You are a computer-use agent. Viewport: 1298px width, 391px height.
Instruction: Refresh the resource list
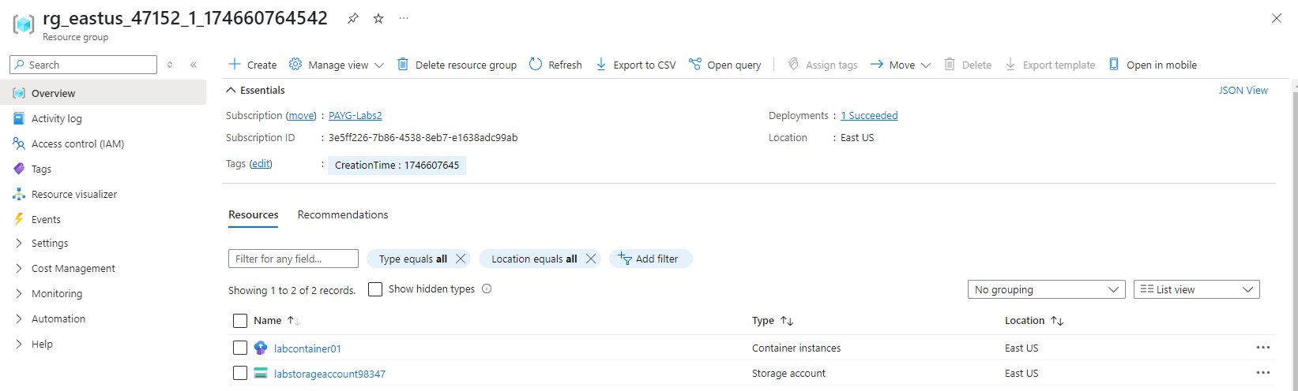[555, 65]
